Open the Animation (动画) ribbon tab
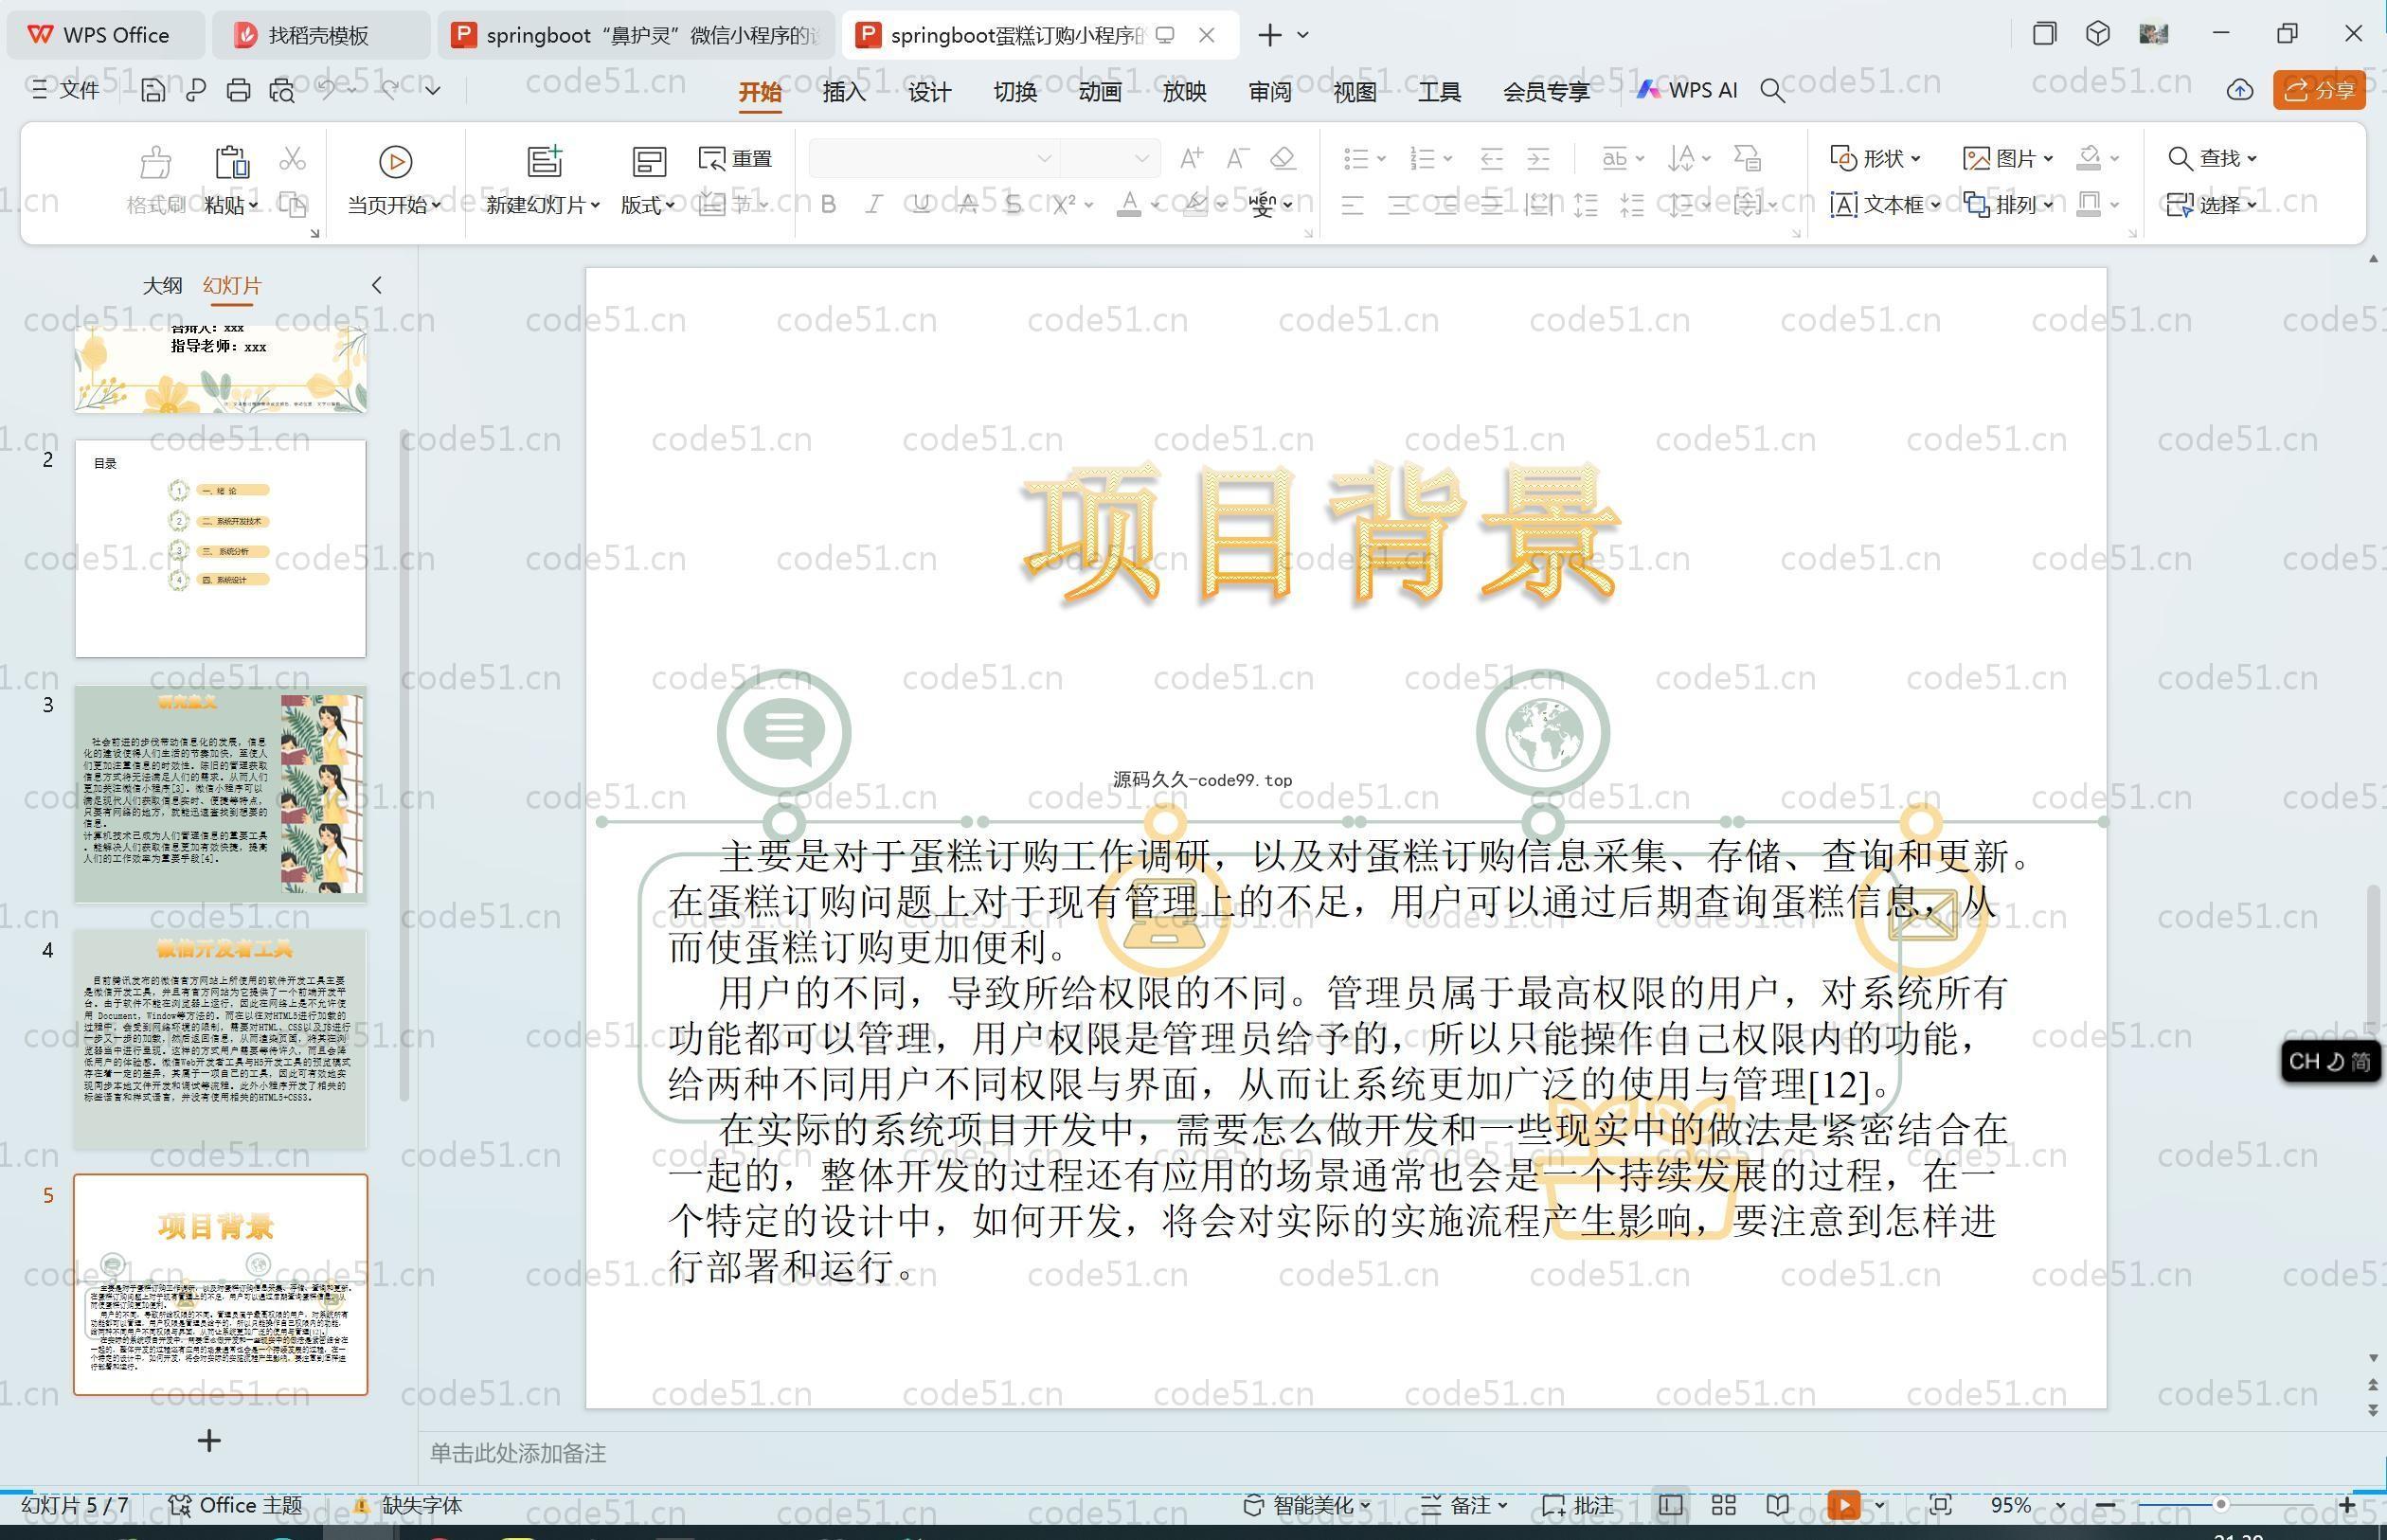This screenshot has height=1540, width=2387. click(x=1099, y=92)
